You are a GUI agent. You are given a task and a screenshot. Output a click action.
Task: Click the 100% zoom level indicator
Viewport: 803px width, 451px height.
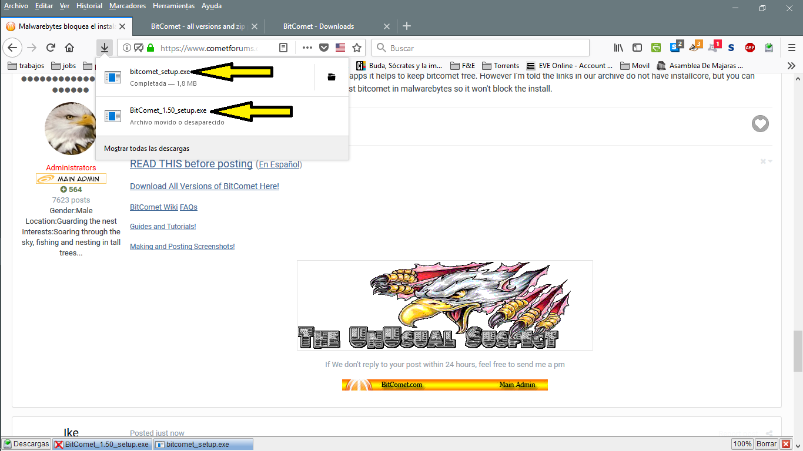click(x=742, y=444)
